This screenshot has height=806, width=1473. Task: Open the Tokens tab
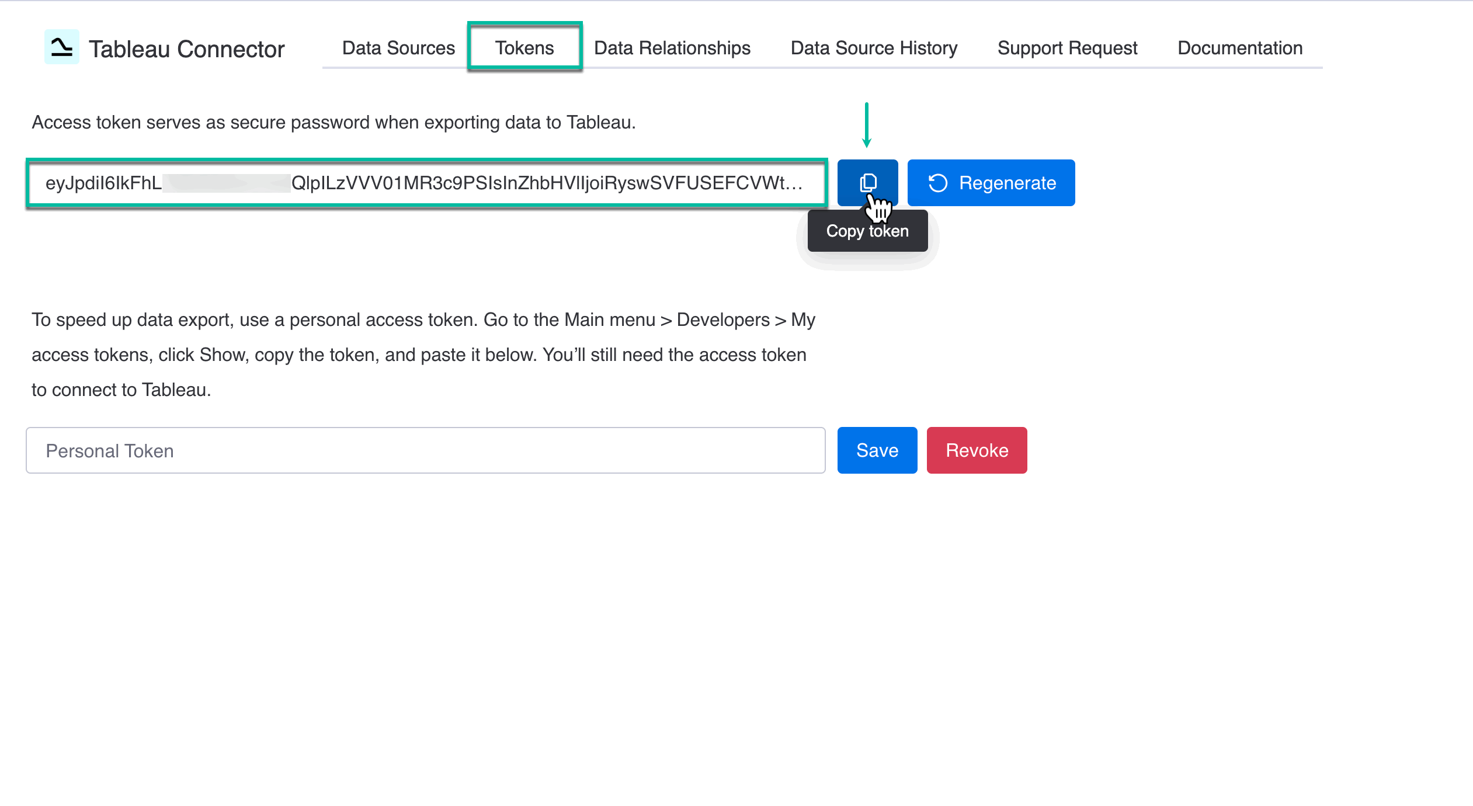pyautogui.click(x=524, y=48)
